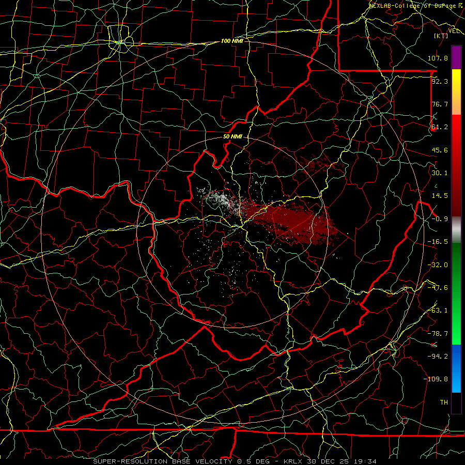This screenshot has width=465, height=465.
Task: Select the -94.2 legend value
Action: coord(438,356)
